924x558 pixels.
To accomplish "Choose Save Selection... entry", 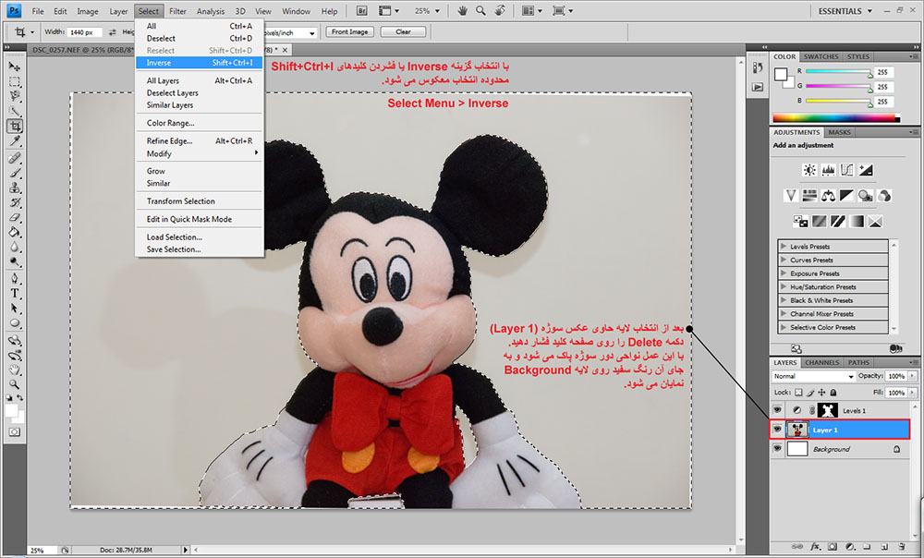I will (200, 249).
